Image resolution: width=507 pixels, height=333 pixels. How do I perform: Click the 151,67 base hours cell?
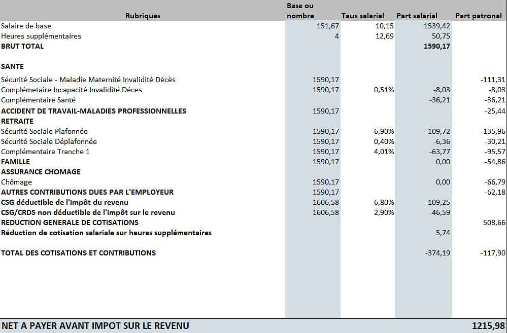tap(328, 26)
